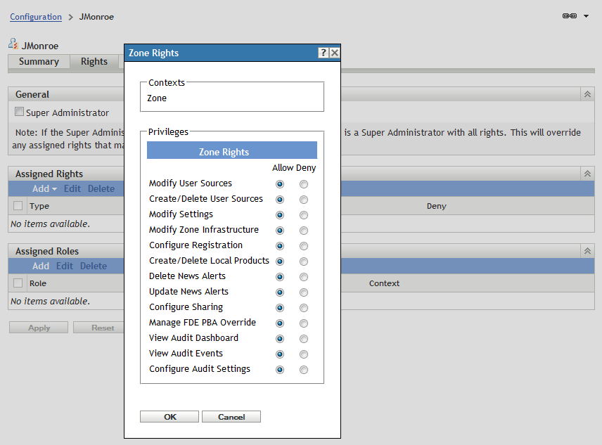Select Allow for Configure Sharing
This screenshot has width=602, height=445.
point(280,308)
